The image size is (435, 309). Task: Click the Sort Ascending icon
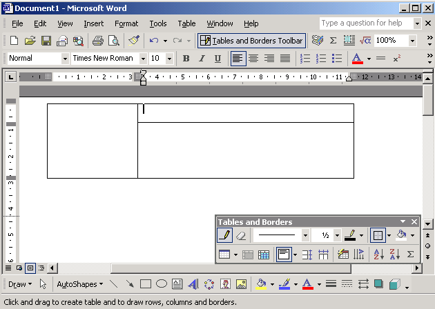(x=378, y=255)
